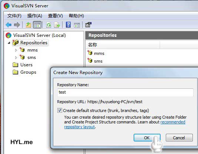
Task: Open the 文件(F) menu
Action: pyautogui.click(x=14, y=16)
